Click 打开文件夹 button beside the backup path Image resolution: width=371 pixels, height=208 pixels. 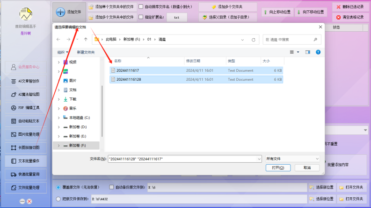(352, 187)
